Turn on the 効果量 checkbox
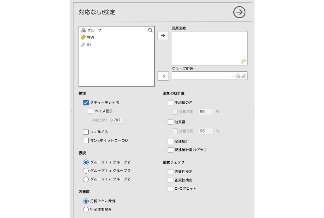Viewport: 324px width, 218px height. coord(171,122)
